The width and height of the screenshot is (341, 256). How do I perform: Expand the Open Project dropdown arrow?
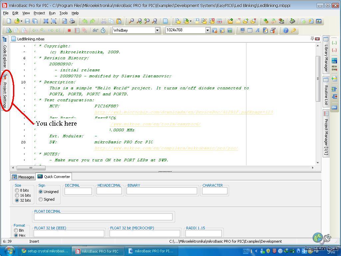coord(191,21)
